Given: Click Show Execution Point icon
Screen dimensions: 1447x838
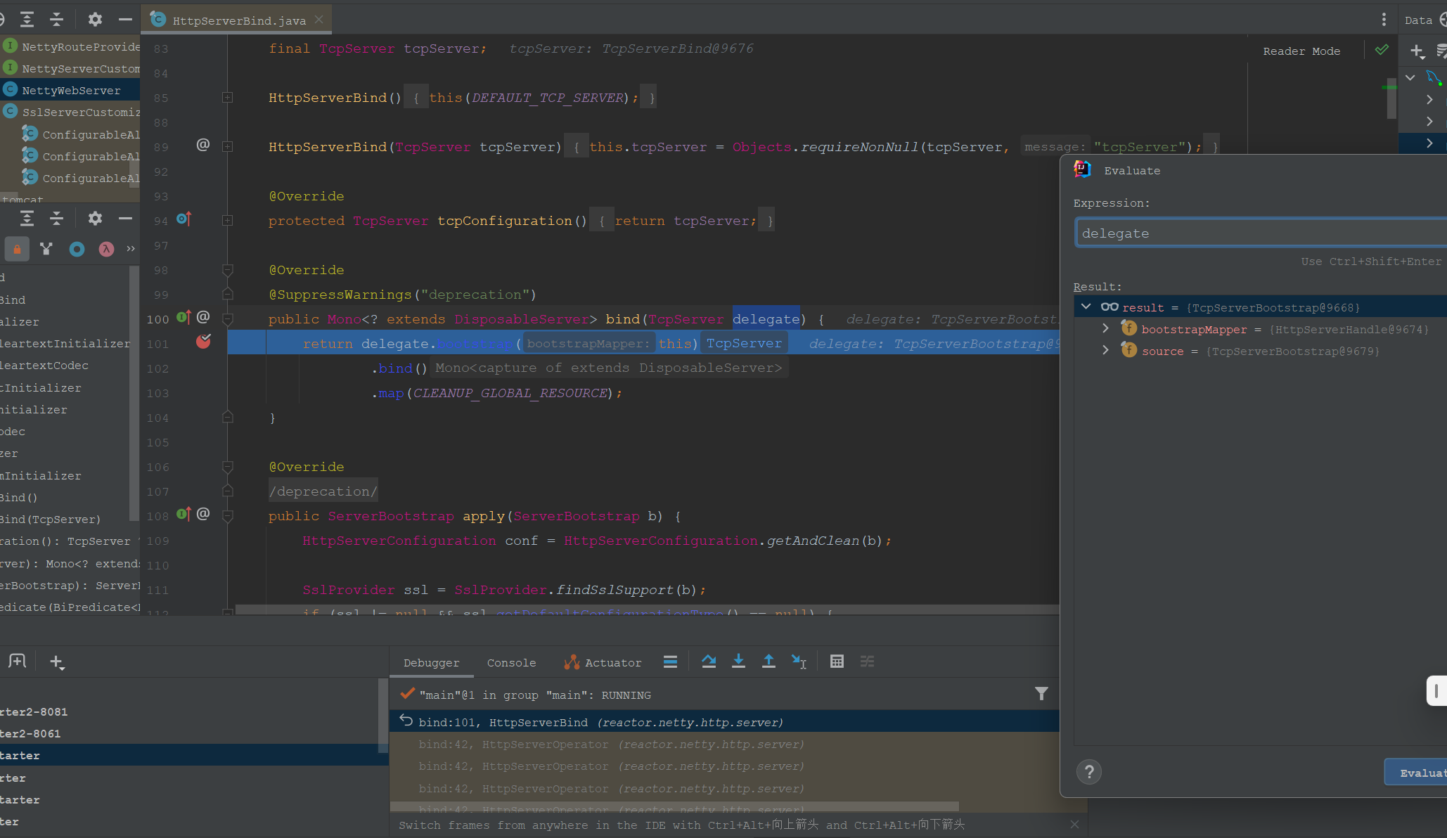Looking at the screenshot, I should (670, 662).
